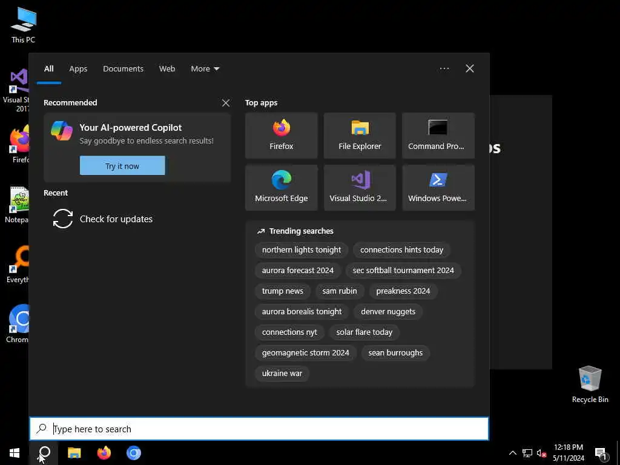The width and height of the screenshot is (620, 465).
Task: Switch to the All tab
Action: tap(48, 69)
